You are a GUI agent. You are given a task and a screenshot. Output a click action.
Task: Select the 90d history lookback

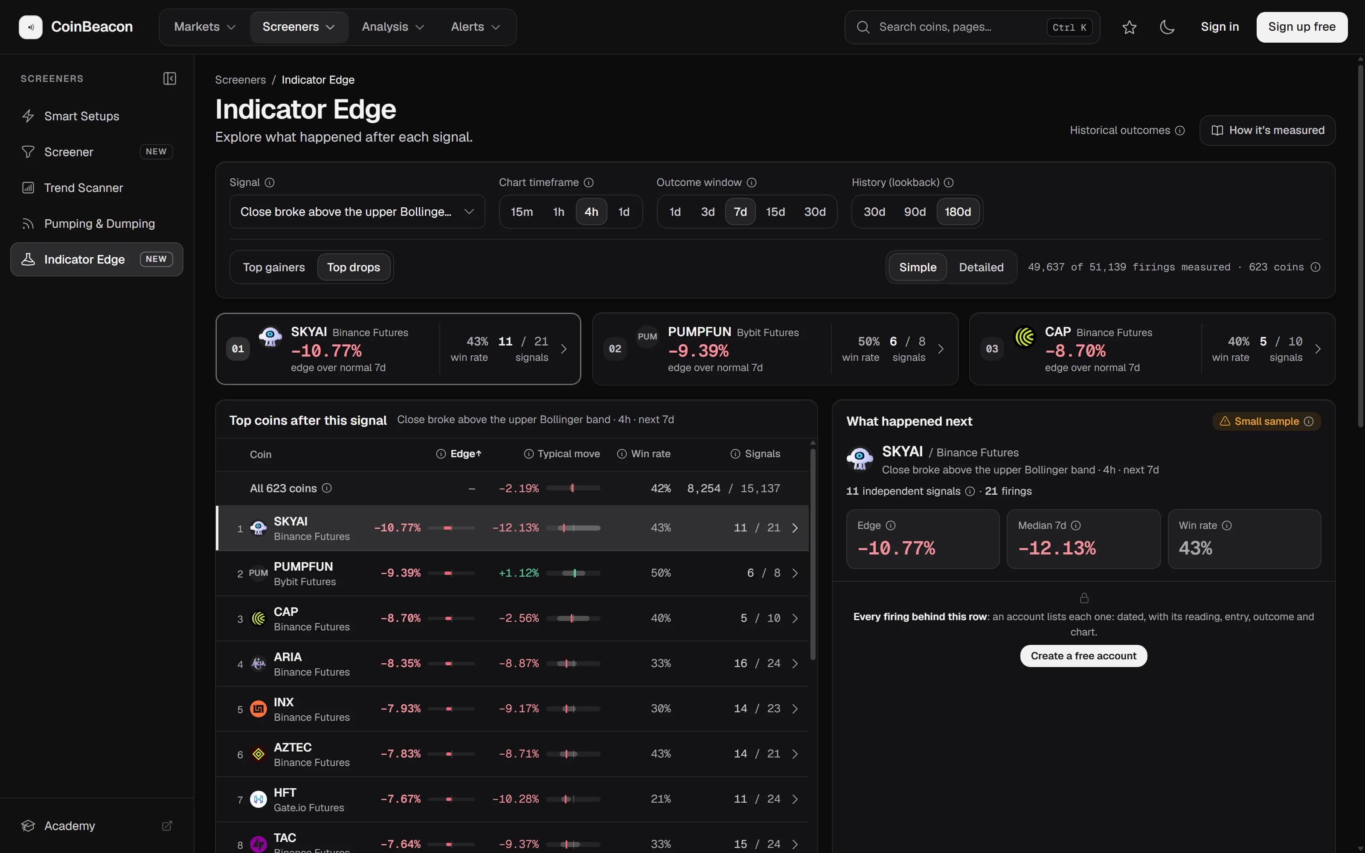click(914, 212)
